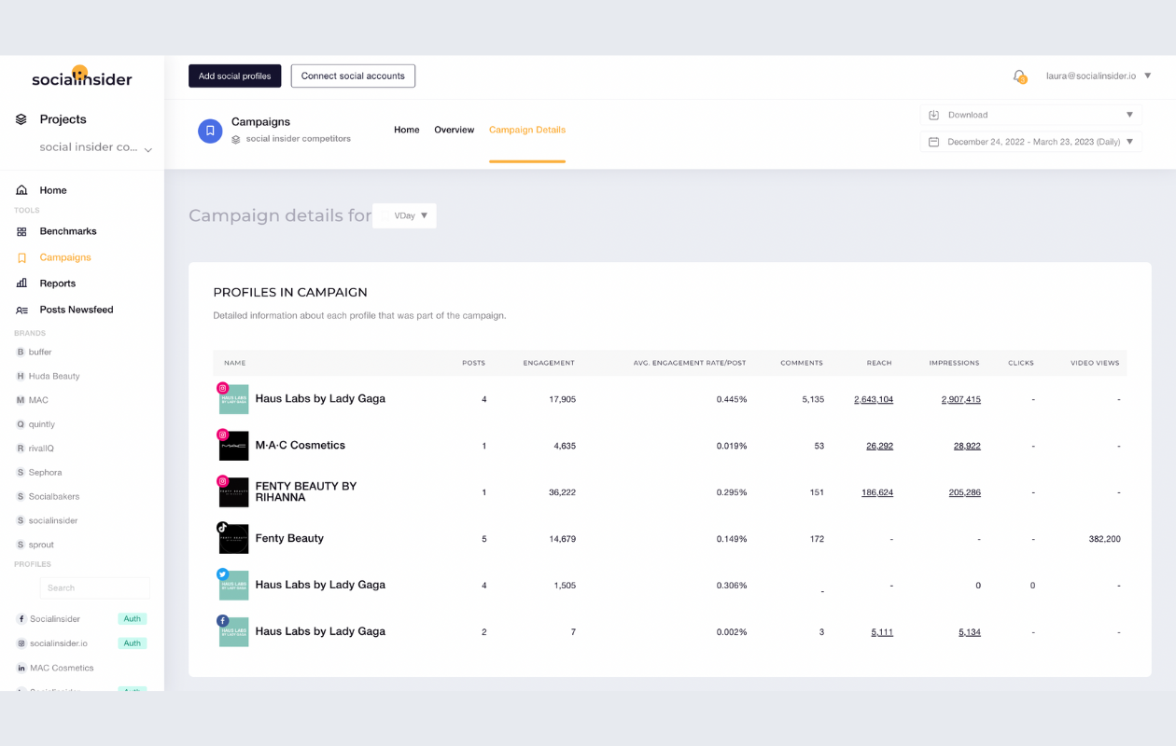Open Haus Labs reach value 2,643,104
Image resolution: width=1176 pixels, height=746 pixels.
click(x=874, y=399)
